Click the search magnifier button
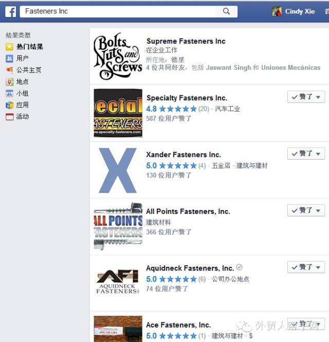 tap(226, 11)
